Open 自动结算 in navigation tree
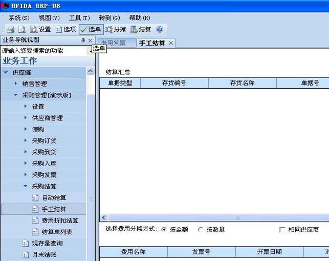Viewport: 329px width, 261px height. [x=54, y=198]
